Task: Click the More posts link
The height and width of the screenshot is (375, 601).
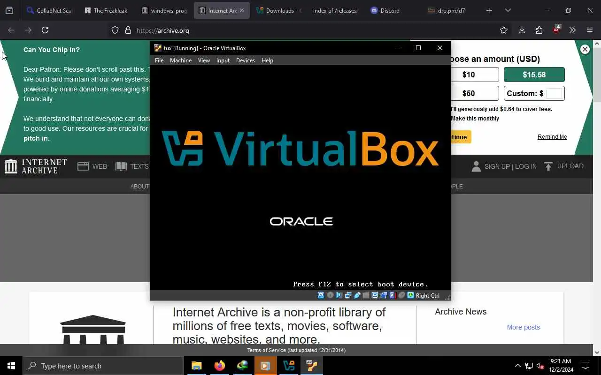Action: point(524,327)
